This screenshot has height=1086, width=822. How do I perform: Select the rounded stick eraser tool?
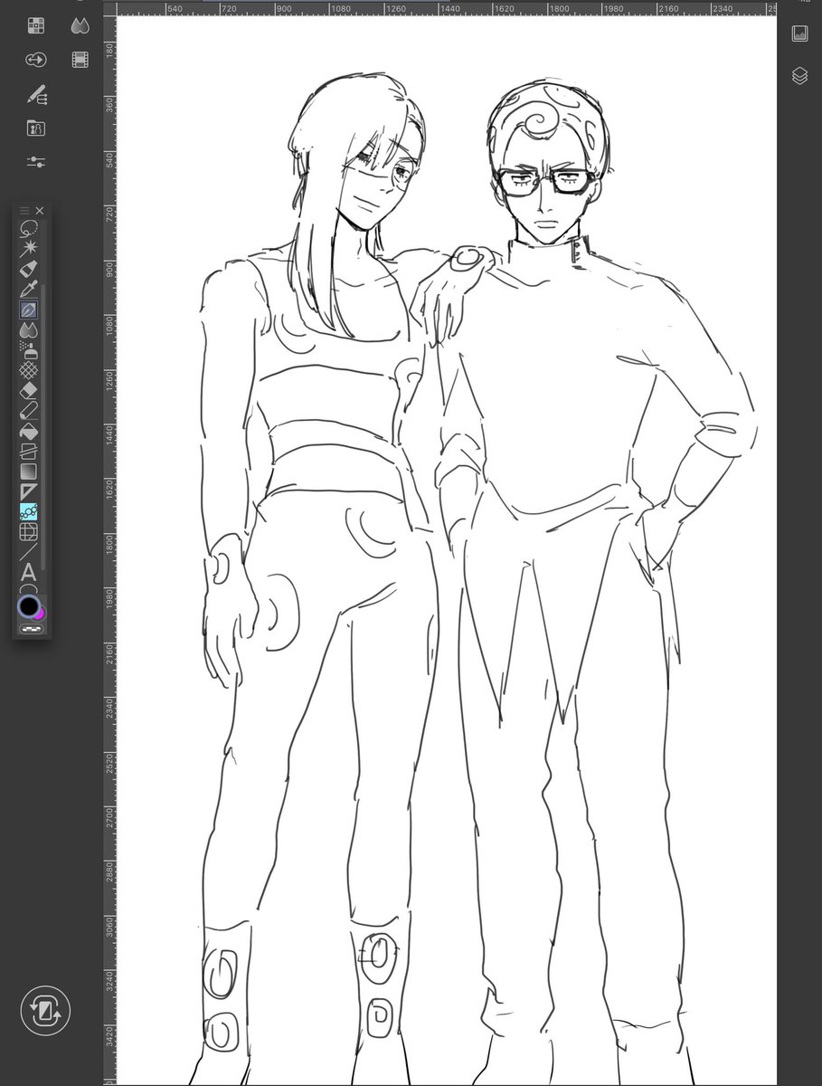click(x=28, y=411)
